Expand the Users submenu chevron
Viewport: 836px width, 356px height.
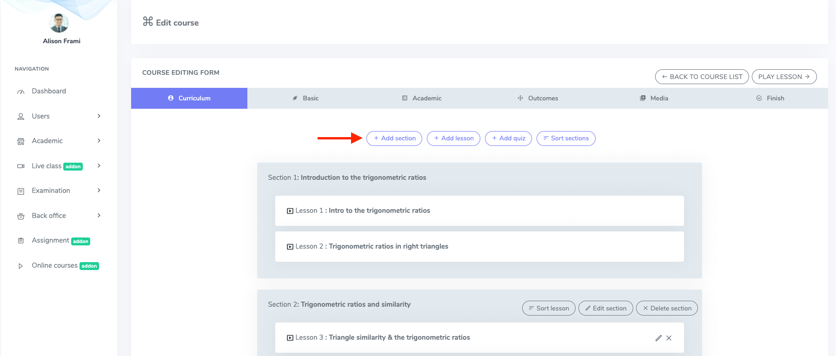pyautogui.click(x=99, y=116)
